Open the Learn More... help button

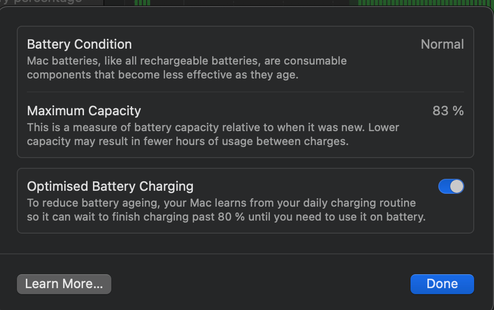tap(64, 284)
